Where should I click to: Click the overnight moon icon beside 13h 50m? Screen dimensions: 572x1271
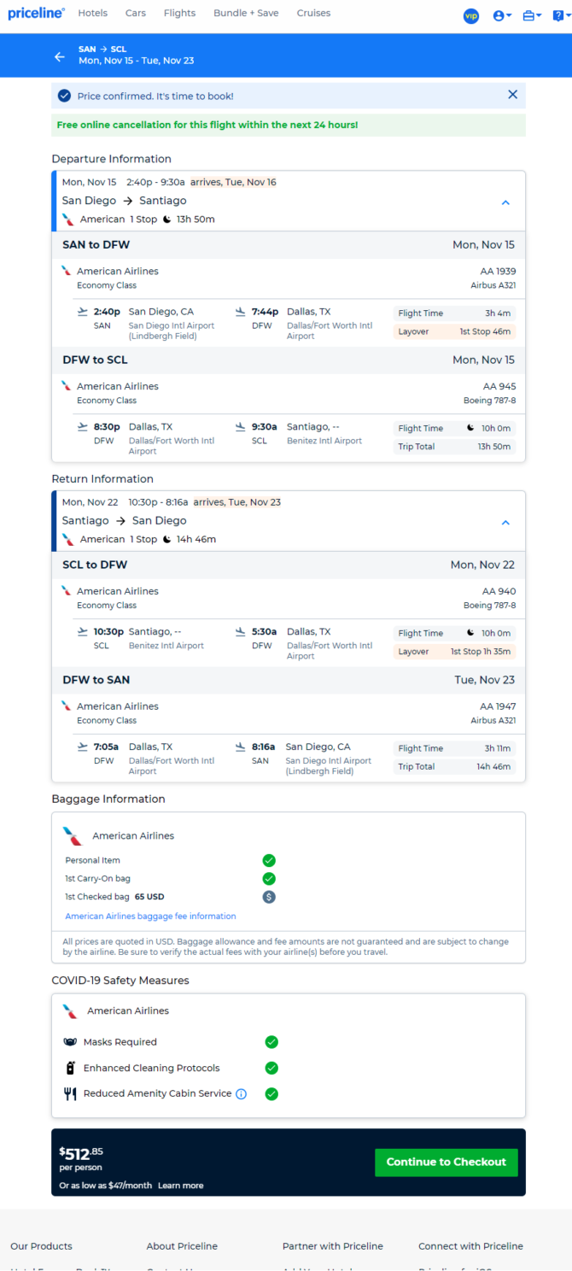(167, 220)
